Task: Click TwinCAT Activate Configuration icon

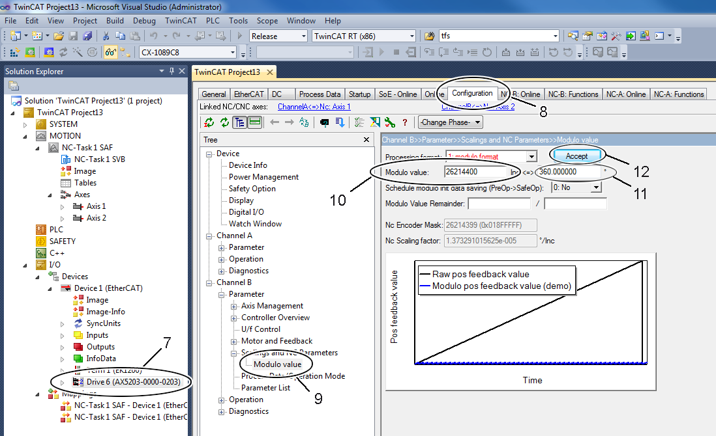Action: 14,53
